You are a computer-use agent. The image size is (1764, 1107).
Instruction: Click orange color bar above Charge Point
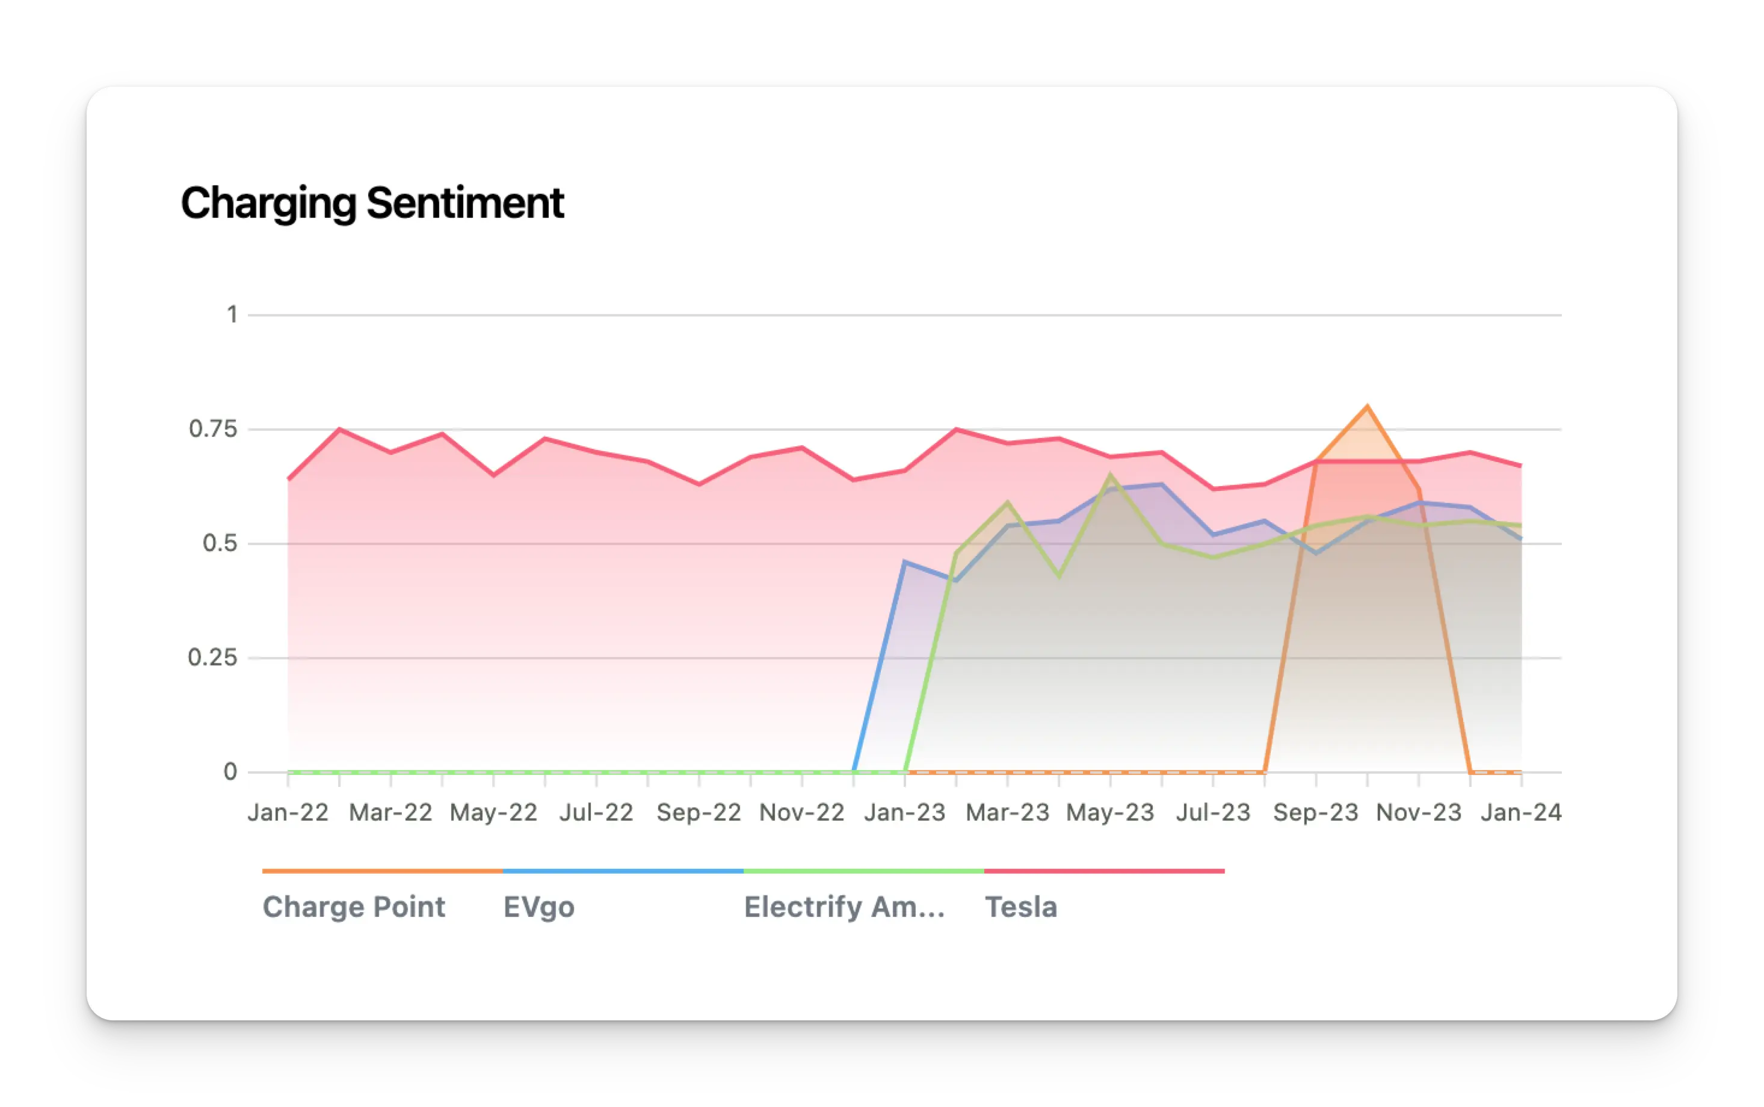coord(382,871)
